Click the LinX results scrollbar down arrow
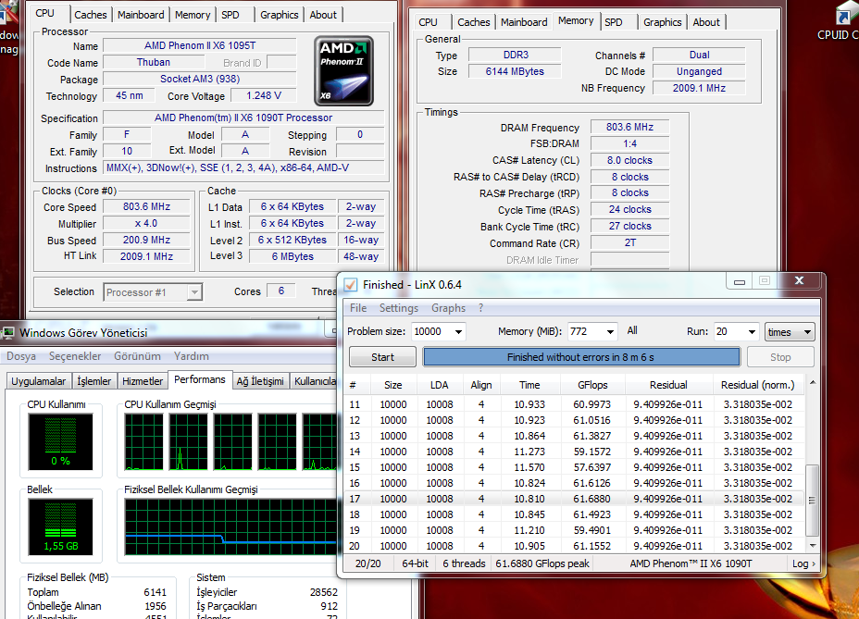This screenshot has width=859, height=619. [x=813, y=546]
